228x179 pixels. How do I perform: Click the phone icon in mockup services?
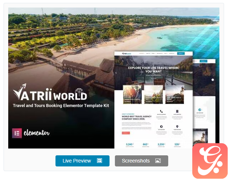[x=161, y=112]
